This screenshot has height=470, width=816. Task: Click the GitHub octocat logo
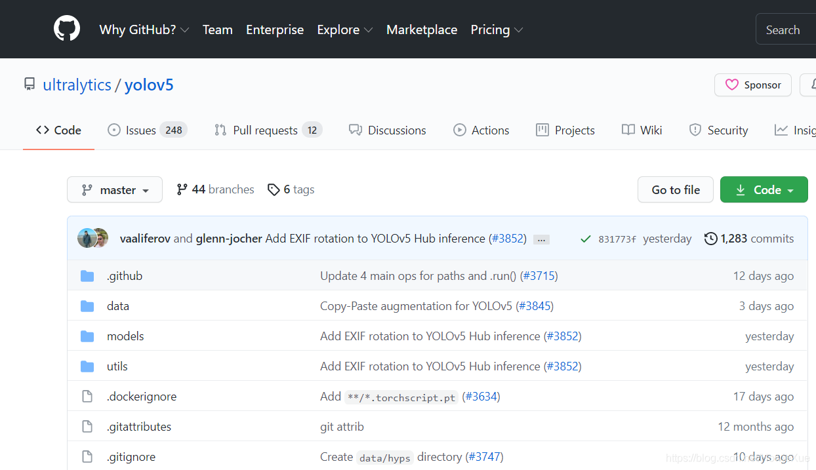[67, 29]
